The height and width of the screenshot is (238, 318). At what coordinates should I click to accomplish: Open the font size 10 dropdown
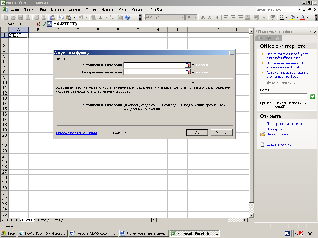(195, 17)
